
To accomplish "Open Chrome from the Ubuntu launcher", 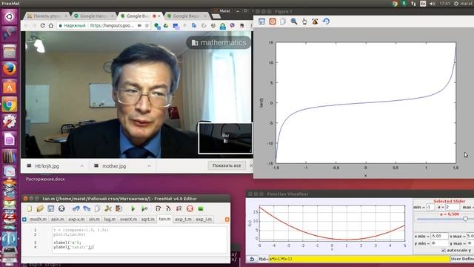I will pos(10,105).
